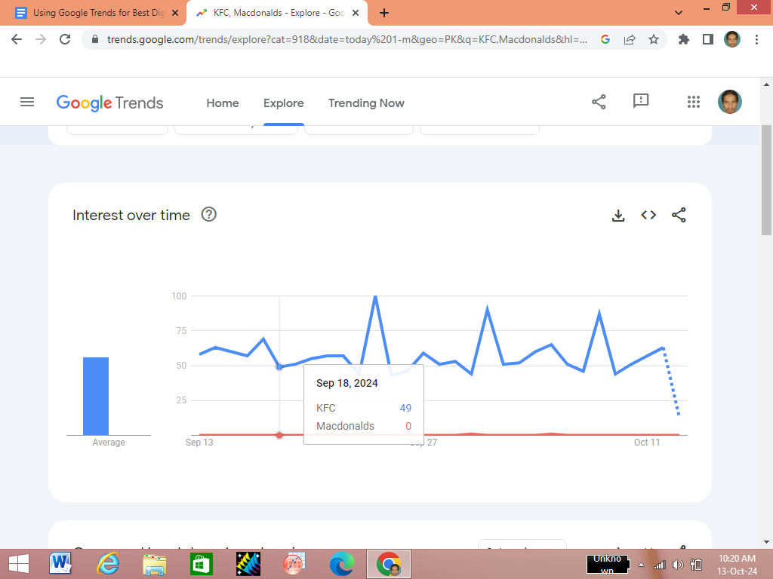Click the Google icon in address bar
This screenshot has height=579, width=773.
(605, 39)
